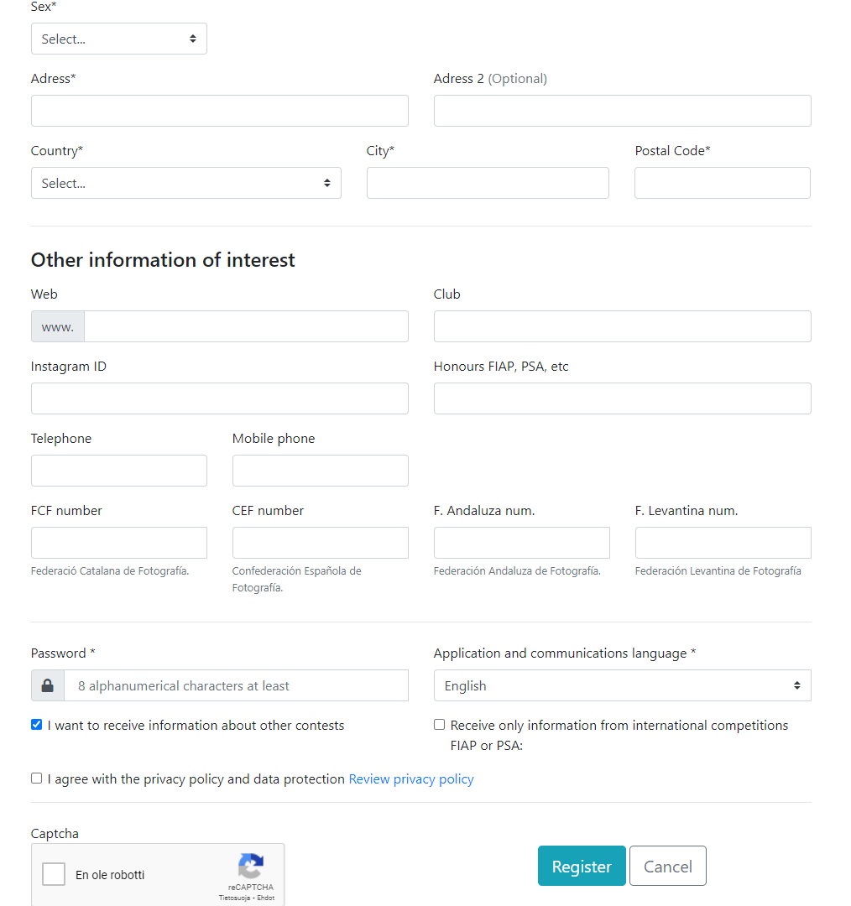Check the 'En ole robotti' captcha box
851x906 pixels.
pyautogui.click(x=54, y=874)
